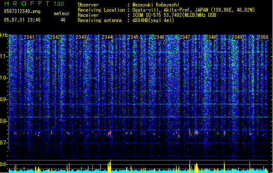
Task: Select the ICOM IC-575 receiver description
Action: pos(174,15)
